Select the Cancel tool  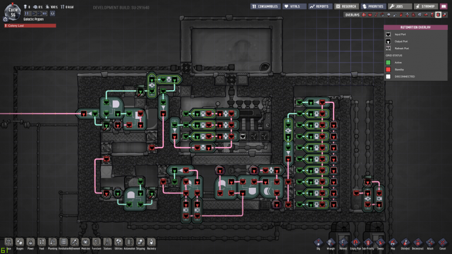point(443,242)
